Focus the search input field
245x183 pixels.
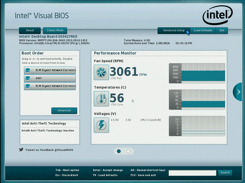[192, 173]
